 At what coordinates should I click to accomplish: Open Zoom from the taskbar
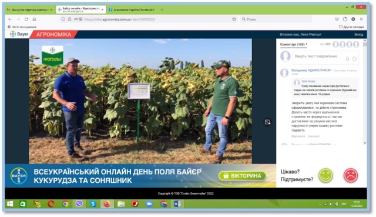click(x=149, y=204)
